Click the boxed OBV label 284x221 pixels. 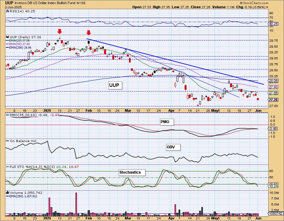173,147
